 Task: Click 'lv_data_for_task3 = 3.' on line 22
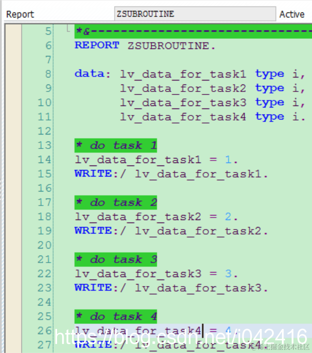[156, 274]
